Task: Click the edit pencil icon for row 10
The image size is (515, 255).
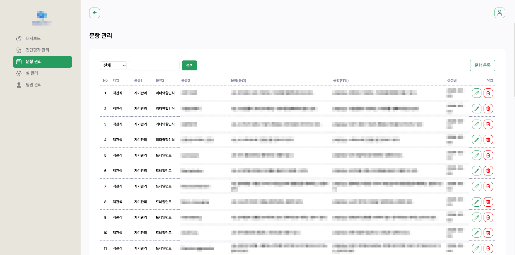Action: click(477, 233)
